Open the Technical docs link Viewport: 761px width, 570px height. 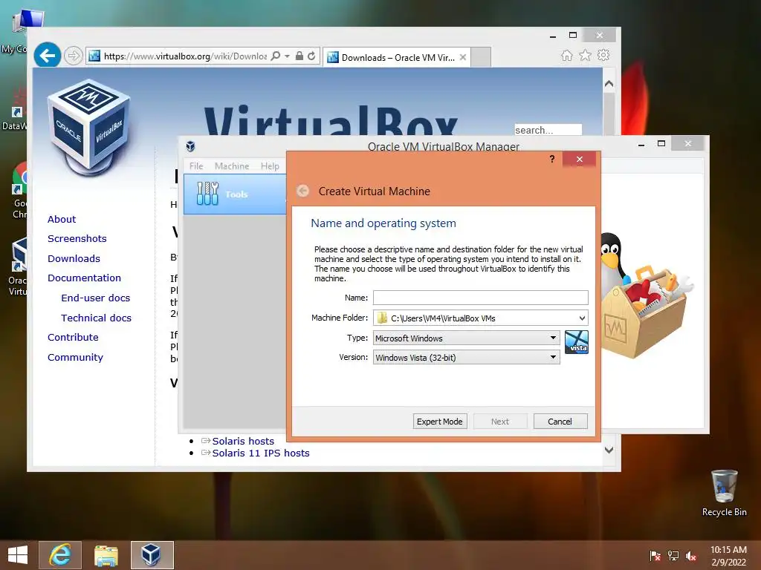coord(96,318)
